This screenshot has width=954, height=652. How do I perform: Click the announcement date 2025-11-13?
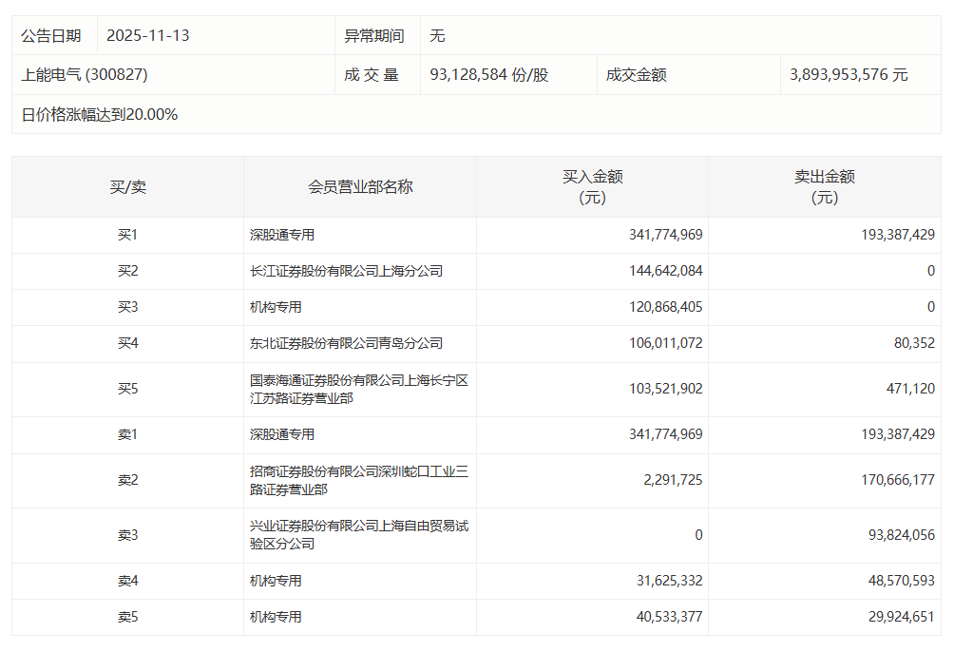[148, 36]
